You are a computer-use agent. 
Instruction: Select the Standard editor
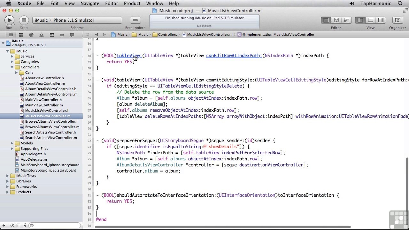point(326,20)
